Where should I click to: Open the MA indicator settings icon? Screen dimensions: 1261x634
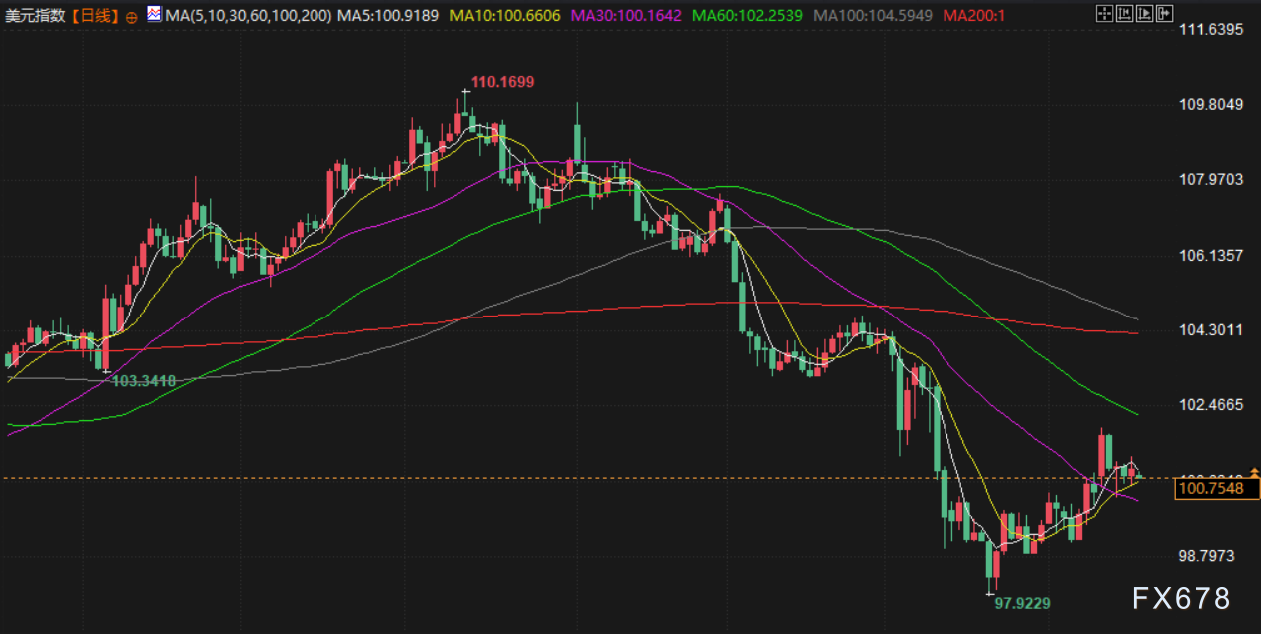pos(153,15)
